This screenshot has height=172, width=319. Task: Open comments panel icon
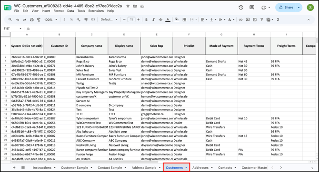[252, 8]
